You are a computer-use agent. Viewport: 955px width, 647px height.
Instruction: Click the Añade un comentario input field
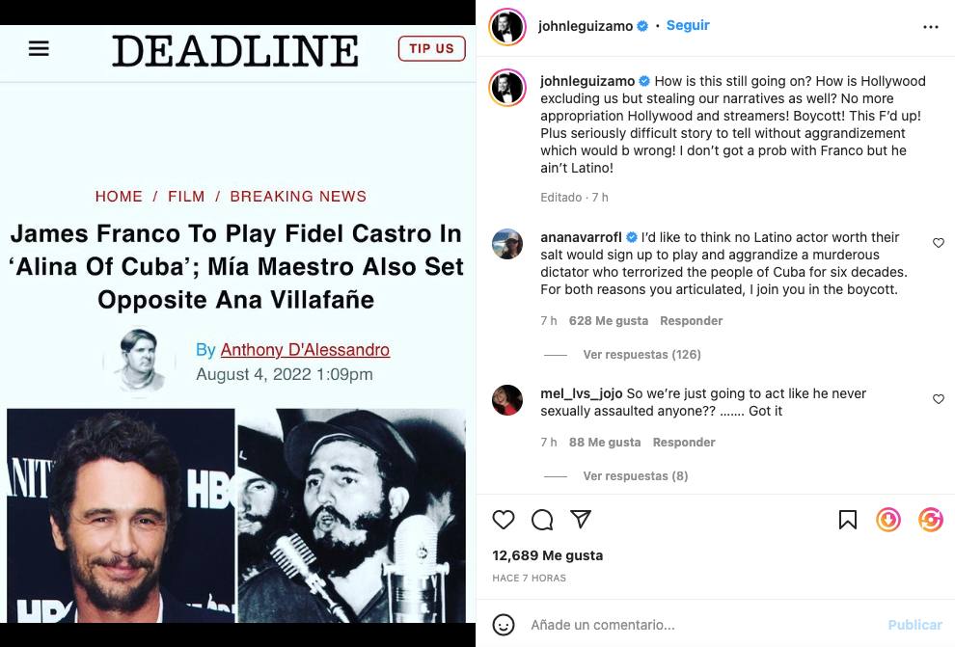point(700,625)
